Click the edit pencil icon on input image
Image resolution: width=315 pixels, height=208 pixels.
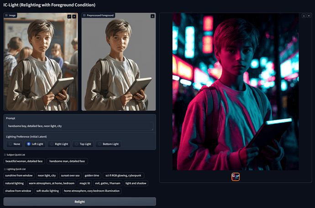(69, 16)
